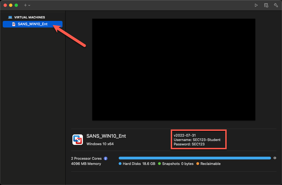Click the green Snapshots legend dot
The image size is (282, 185).
point(159,164)
